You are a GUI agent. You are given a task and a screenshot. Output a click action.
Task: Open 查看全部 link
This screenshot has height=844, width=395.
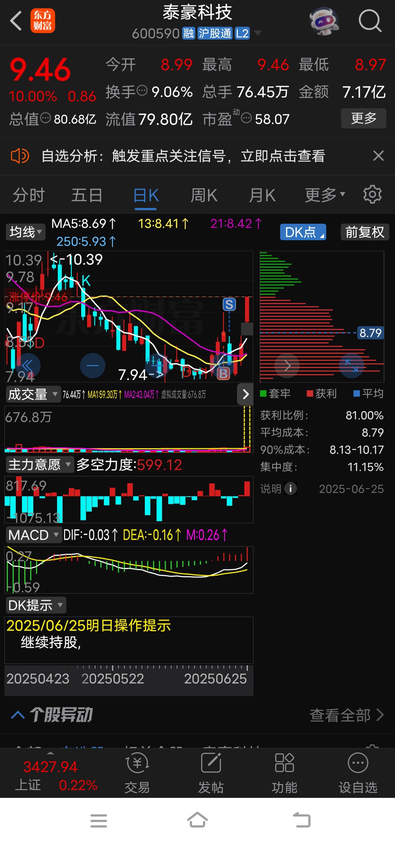click(347, 715)
